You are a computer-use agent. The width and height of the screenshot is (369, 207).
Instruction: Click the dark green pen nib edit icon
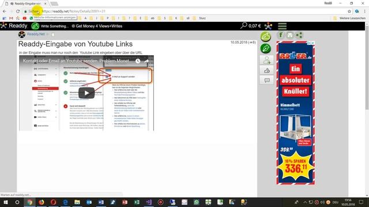266,48
